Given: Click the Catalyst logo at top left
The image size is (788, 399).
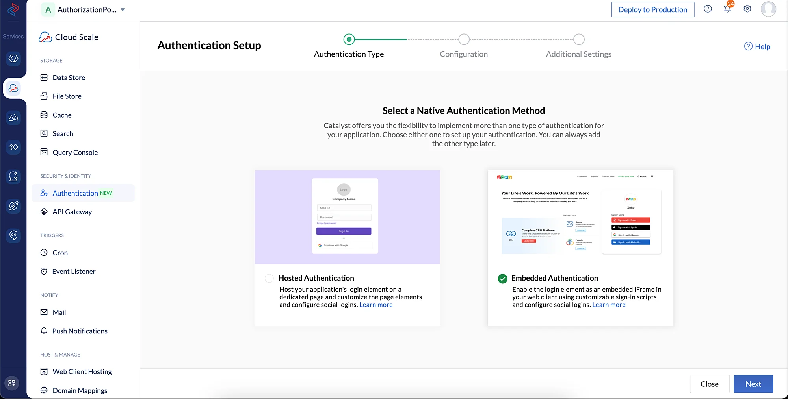Looking at the screenshot, I should pos(13,9).
